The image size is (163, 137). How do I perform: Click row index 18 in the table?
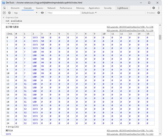point(8,102)
